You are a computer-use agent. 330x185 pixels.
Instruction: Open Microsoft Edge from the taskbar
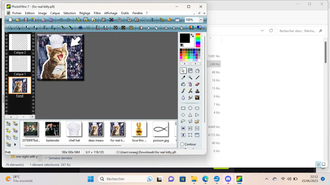click(x=205, y=179)
